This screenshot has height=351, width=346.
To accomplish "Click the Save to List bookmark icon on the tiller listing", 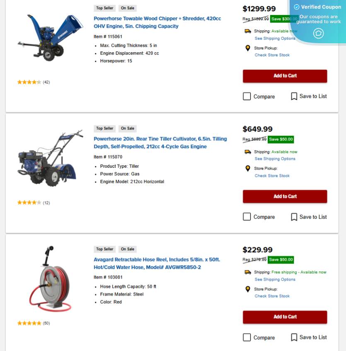I will click(294, 217).
